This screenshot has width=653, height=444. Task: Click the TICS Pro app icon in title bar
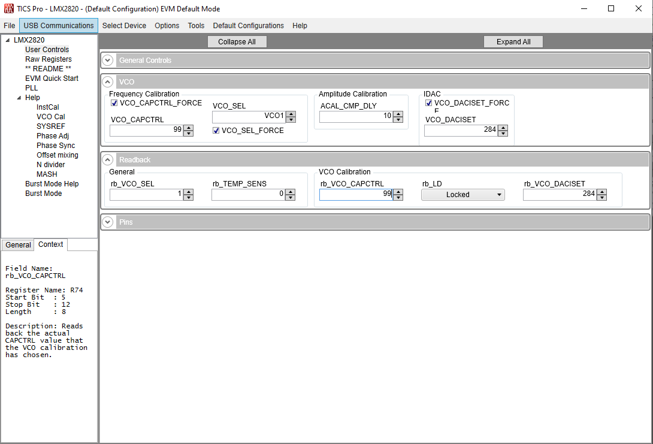click(x=9, y=8)
